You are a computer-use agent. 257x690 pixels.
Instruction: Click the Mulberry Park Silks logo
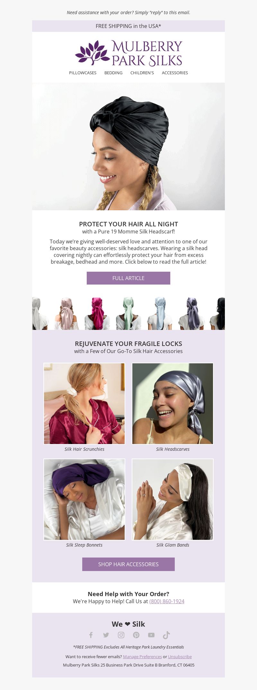click(x=128, y=53)
